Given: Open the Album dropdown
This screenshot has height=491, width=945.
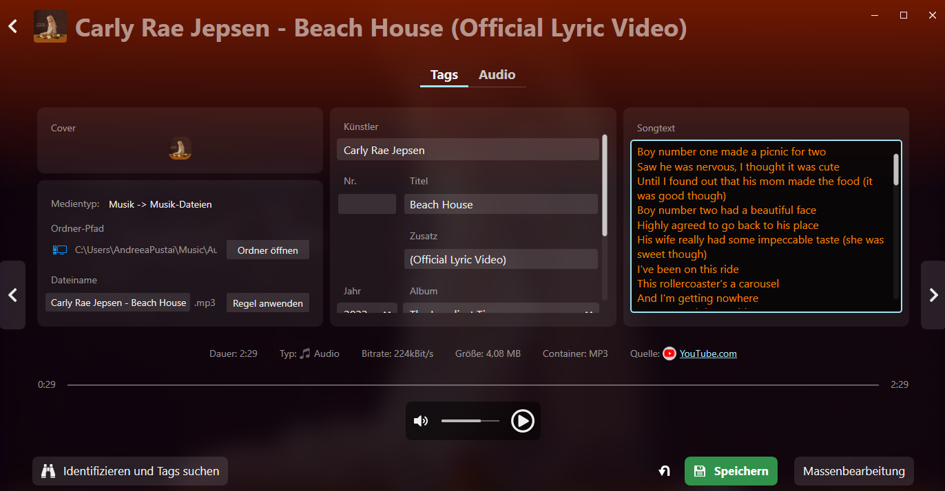Looking at the screenshot, I should 501,309.
